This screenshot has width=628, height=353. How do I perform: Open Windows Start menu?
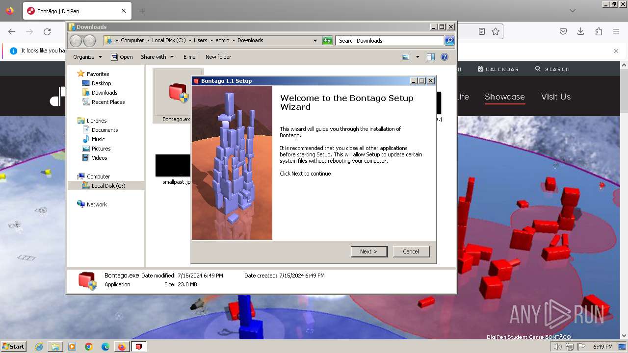[x=13, y=346]
